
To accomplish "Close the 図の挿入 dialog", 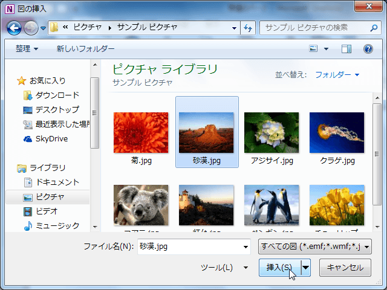I will pyautogui.click(x=368, y=5).
